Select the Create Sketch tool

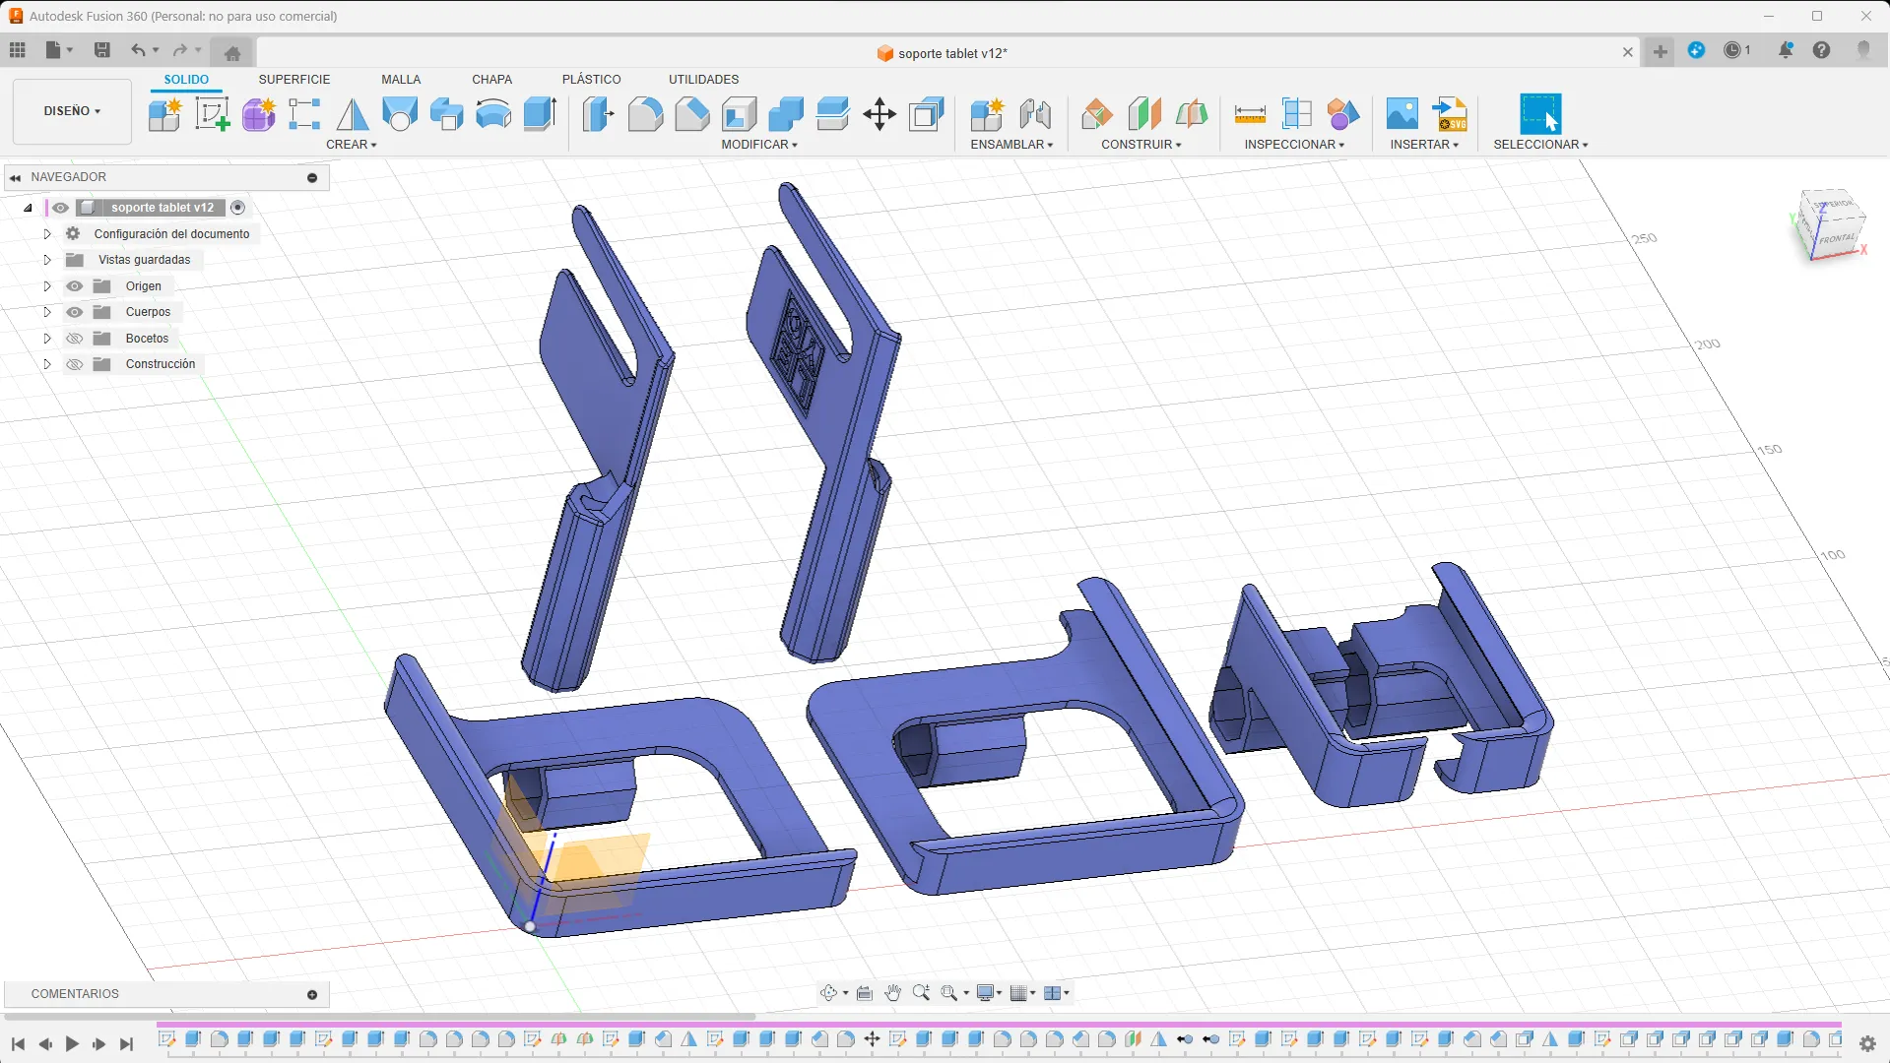(x=212, y=114)
